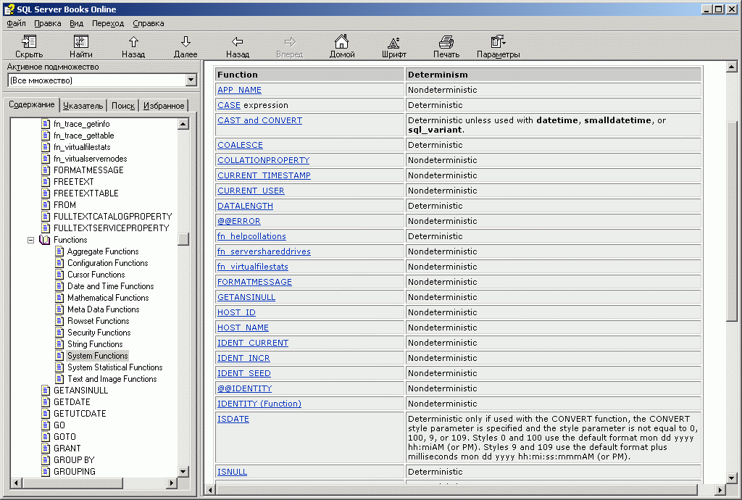
Task: Follow the DATALENGTH link
Action: (245, 206)
